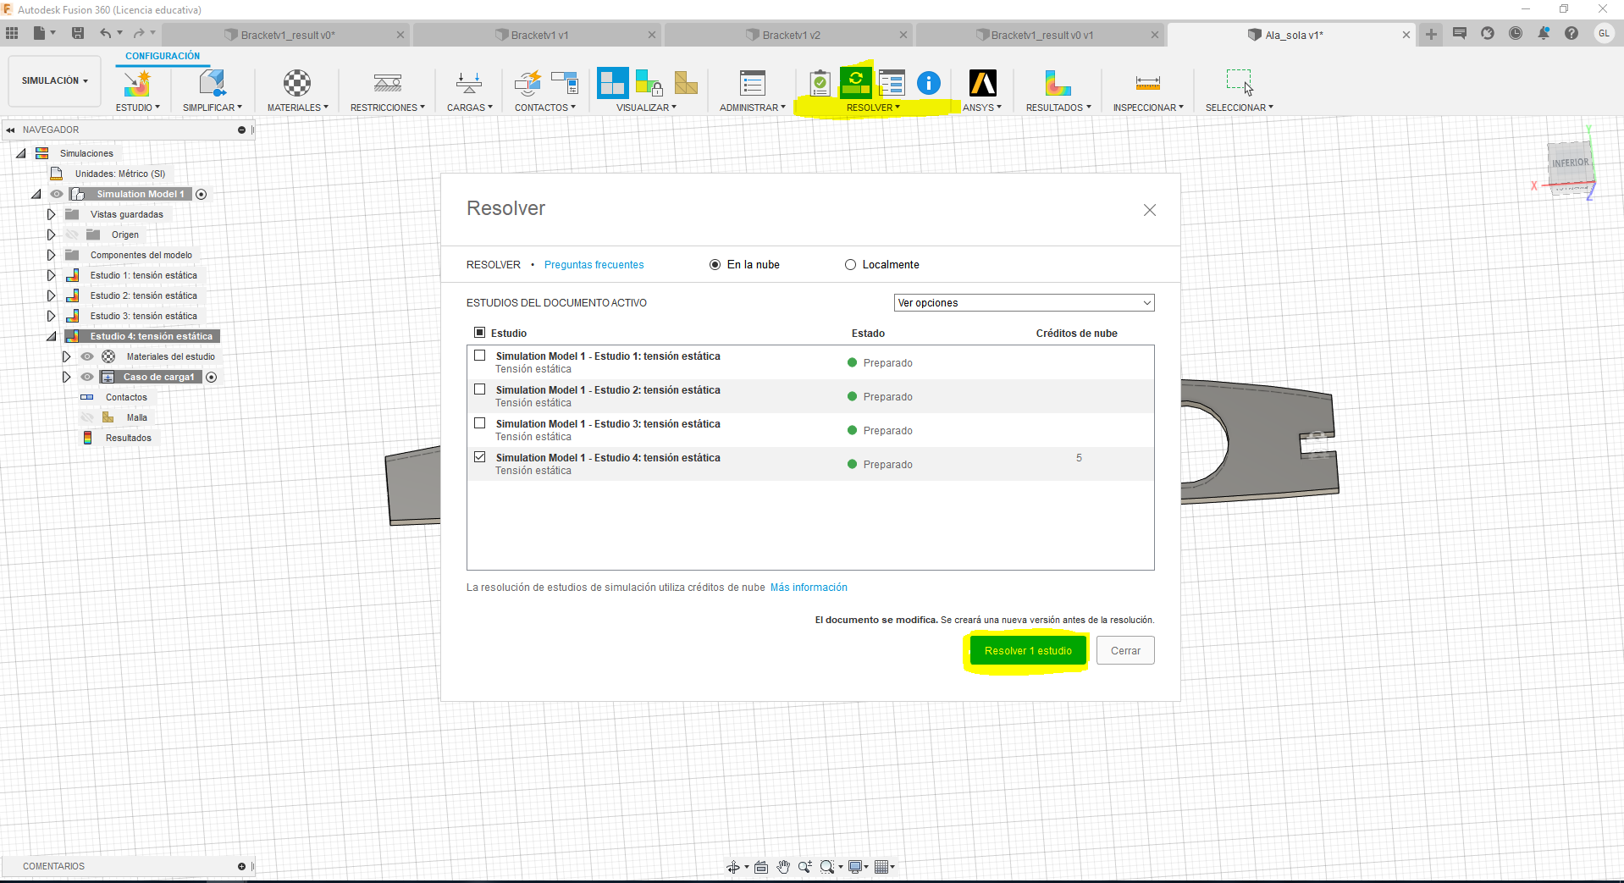Check Estudio 2: tensión estática checkbox
1624x883 pixels.
(x=480, y=389)
